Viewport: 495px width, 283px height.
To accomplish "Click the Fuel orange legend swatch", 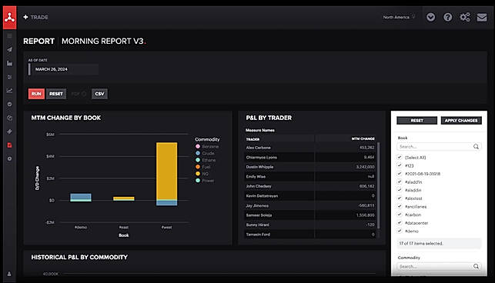I will pyautogui.click(x=198, y=167).
